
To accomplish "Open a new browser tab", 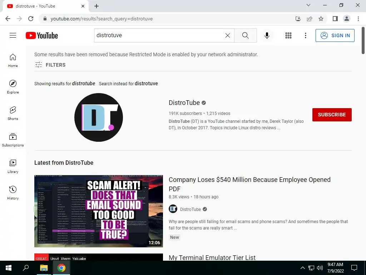I will pyautogui.click(x=97, y=6).
